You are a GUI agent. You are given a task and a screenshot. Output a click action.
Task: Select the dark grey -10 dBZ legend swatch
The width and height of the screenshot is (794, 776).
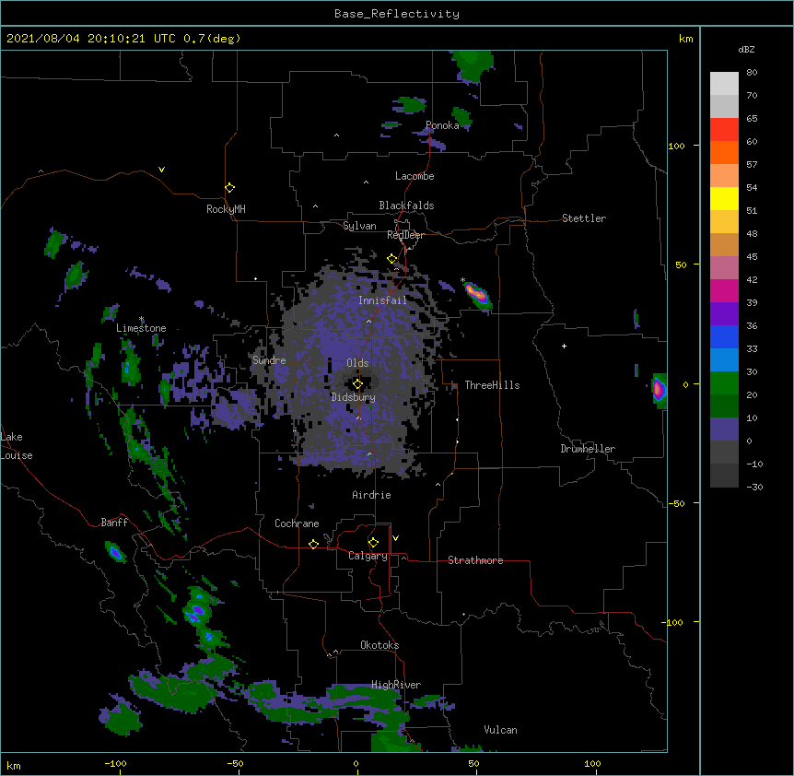(x=724, y=476)
